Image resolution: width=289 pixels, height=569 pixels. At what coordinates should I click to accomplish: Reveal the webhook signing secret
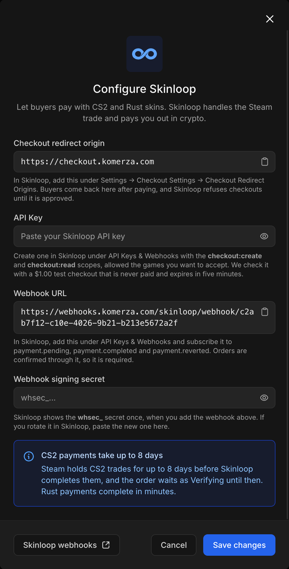(264, 398)
